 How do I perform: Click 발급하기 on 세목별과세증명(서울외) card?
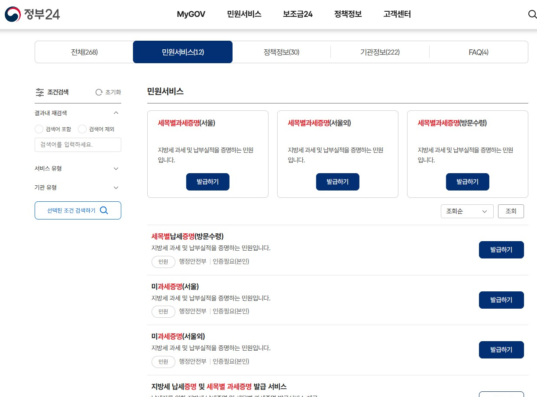[338, 182]
